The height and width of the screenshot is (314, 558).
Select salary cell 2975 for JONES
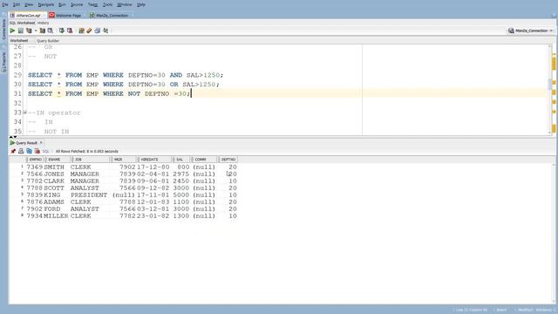pyautogui.click(x=181, y=174)
